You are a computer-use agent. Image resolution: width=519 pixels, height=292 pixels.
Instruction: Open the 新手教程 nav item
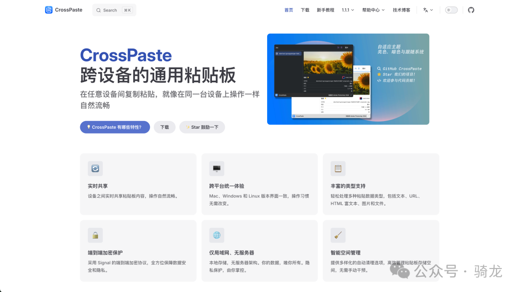click(325, 10)
